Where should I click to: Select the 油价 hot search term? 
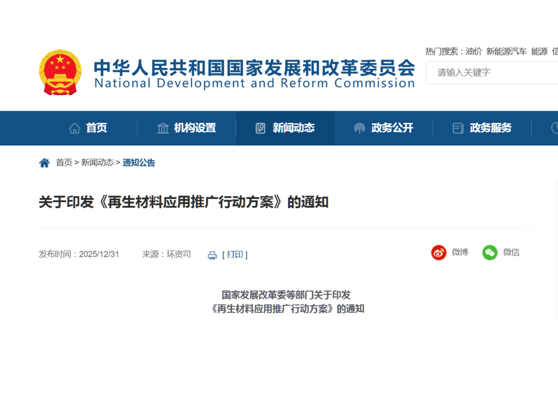(x=474, y=52)
